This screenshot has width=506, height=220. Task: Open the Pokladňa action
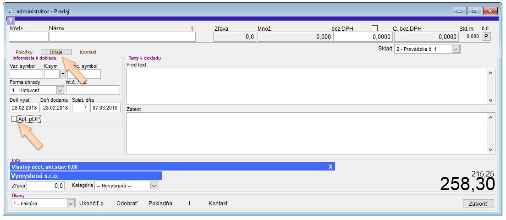[x=160, y=203]
